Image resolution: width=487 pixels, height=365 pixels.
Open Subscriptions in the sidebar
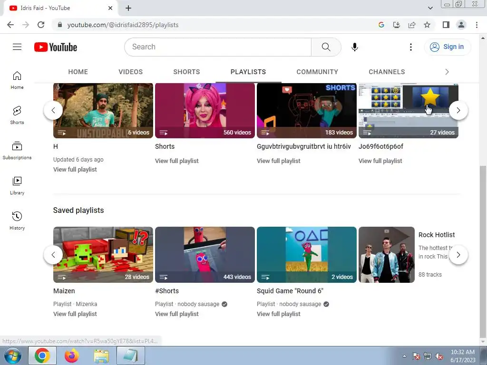point(17,150)
